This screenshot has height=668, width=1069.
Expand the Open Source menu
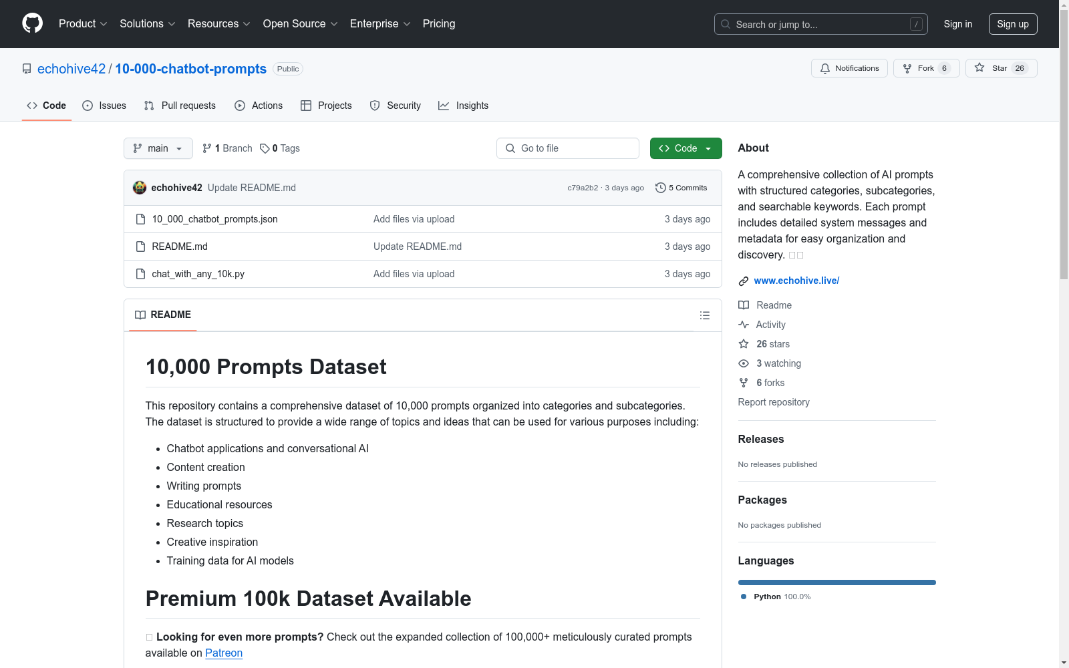click(300, 23)
